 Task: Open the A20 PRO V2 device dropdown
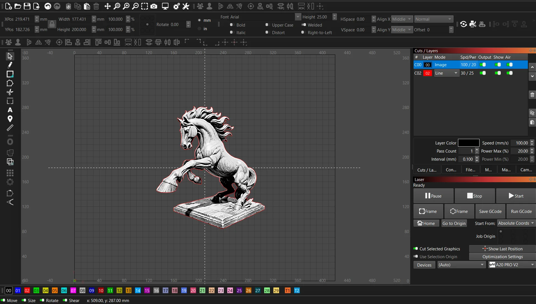512,265
